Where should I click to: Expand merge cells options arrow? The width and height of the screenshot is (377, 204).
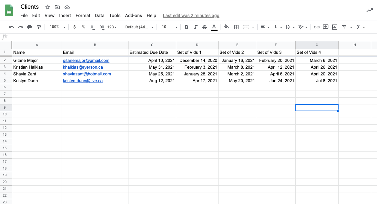[253, 27]
